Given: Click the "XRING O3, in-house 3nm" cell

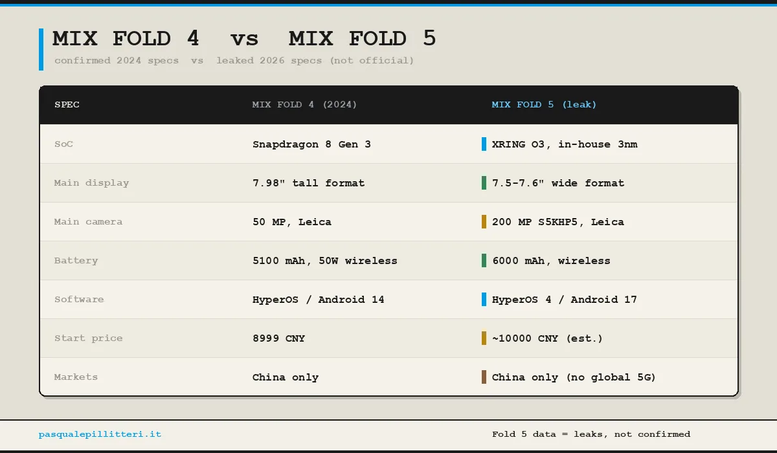Looking at the screenshot, I should (x=565, y=144).
